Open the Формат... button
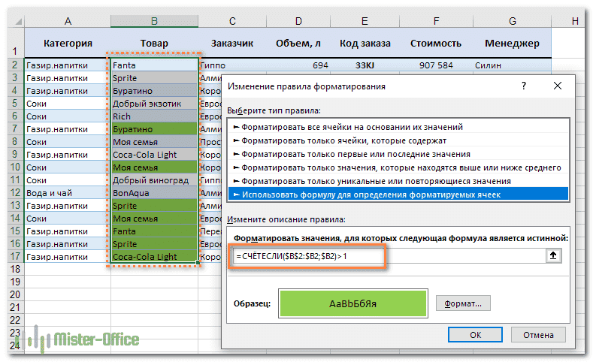593x362 pixels. coord(463,303)
